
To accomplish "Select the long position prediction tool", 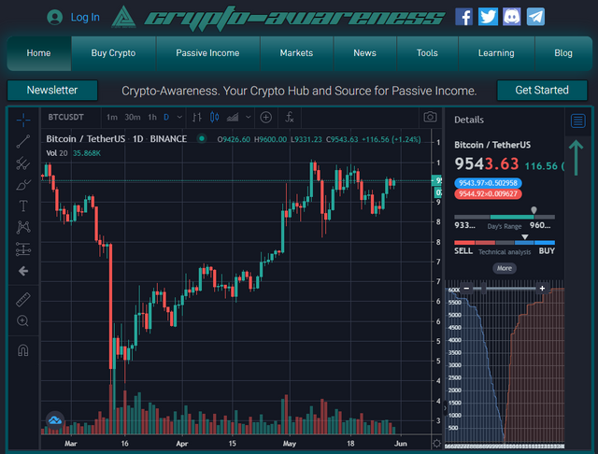I will (x=23, y=249).
